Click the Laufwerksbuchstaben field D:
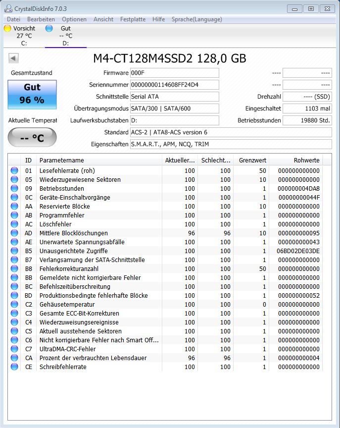The image size is (340, 428). point(175,120)
